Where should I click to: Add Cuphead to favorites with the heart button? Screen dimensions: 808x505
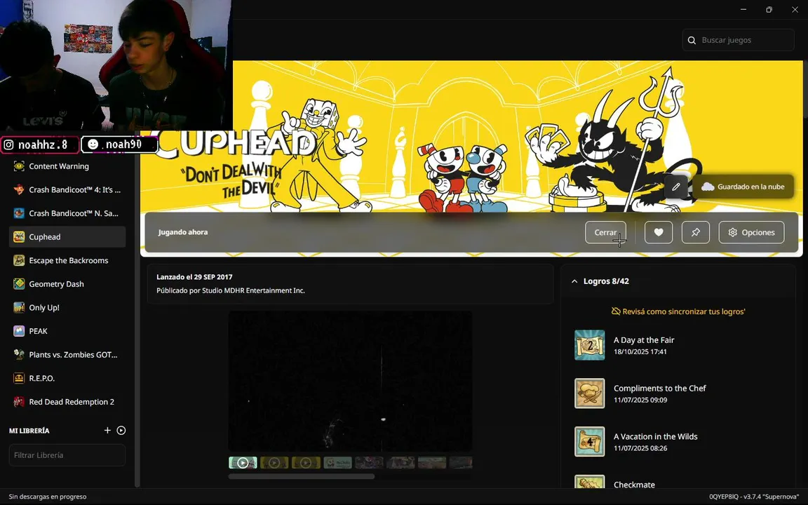coord(659,232)
